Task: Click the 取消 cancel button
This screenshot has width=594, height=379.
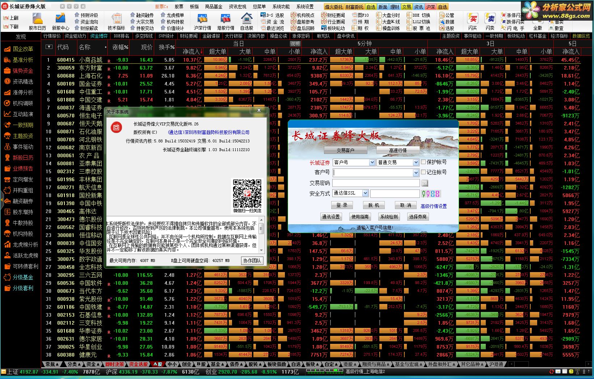Action: tap(405, 205)
